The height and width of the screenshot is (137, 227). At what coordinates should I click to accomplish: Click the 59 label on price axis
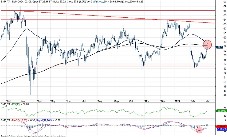pyautogui.click(x=225, y=42)
